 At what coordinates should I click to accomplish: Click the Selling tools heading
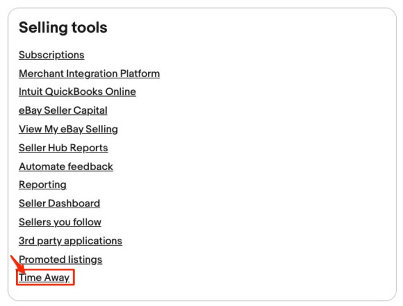coord(63,28)
